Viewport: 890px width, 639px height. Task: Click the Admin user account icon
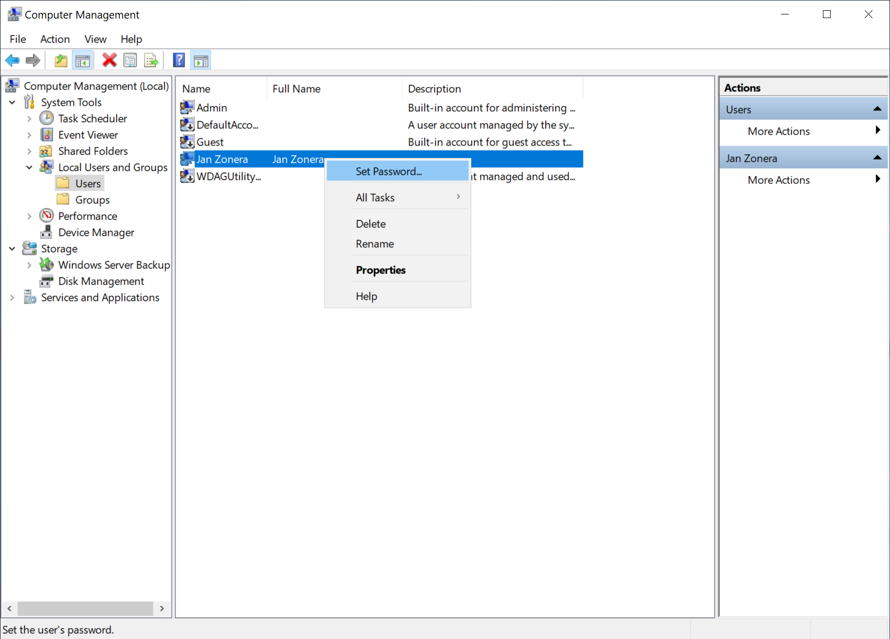pyautogui.click(x=187, y=107)
